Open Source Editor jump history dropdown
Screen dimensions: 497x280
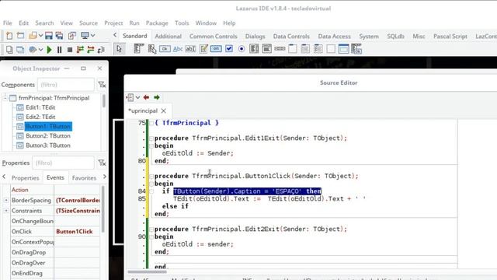coord(137,97)
